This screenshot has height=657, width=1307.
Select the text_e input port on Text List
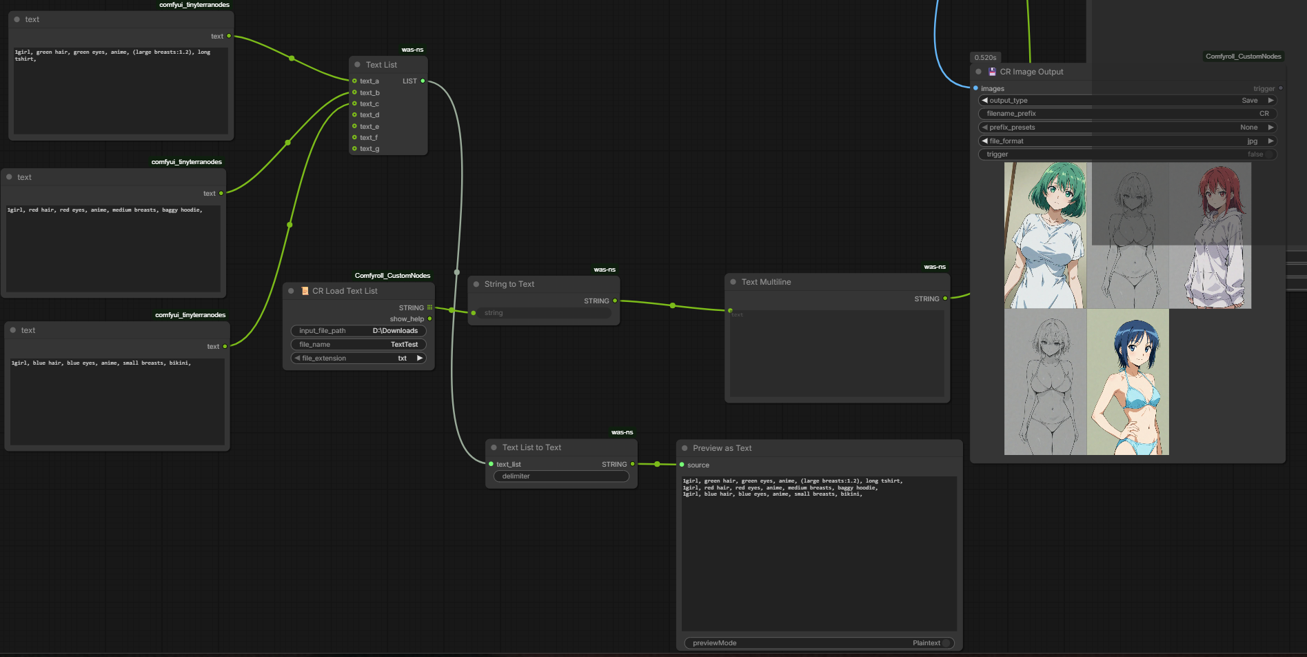click(x=354, y=126)
